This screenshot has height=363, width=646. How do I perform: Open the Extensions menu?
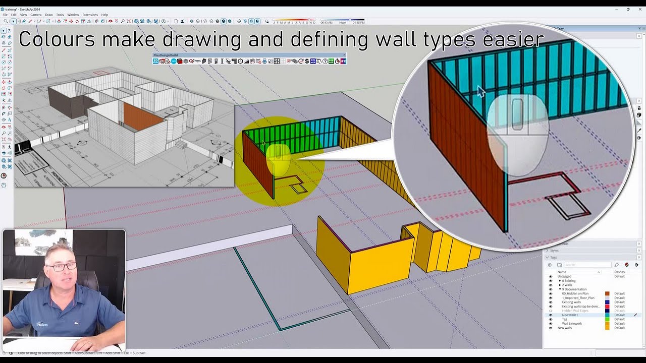coord(90,15)
